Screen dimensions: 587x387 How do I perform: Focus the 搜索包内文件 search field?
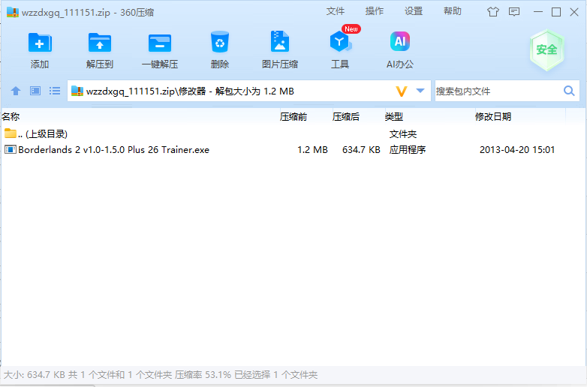[x=498, y=91]
